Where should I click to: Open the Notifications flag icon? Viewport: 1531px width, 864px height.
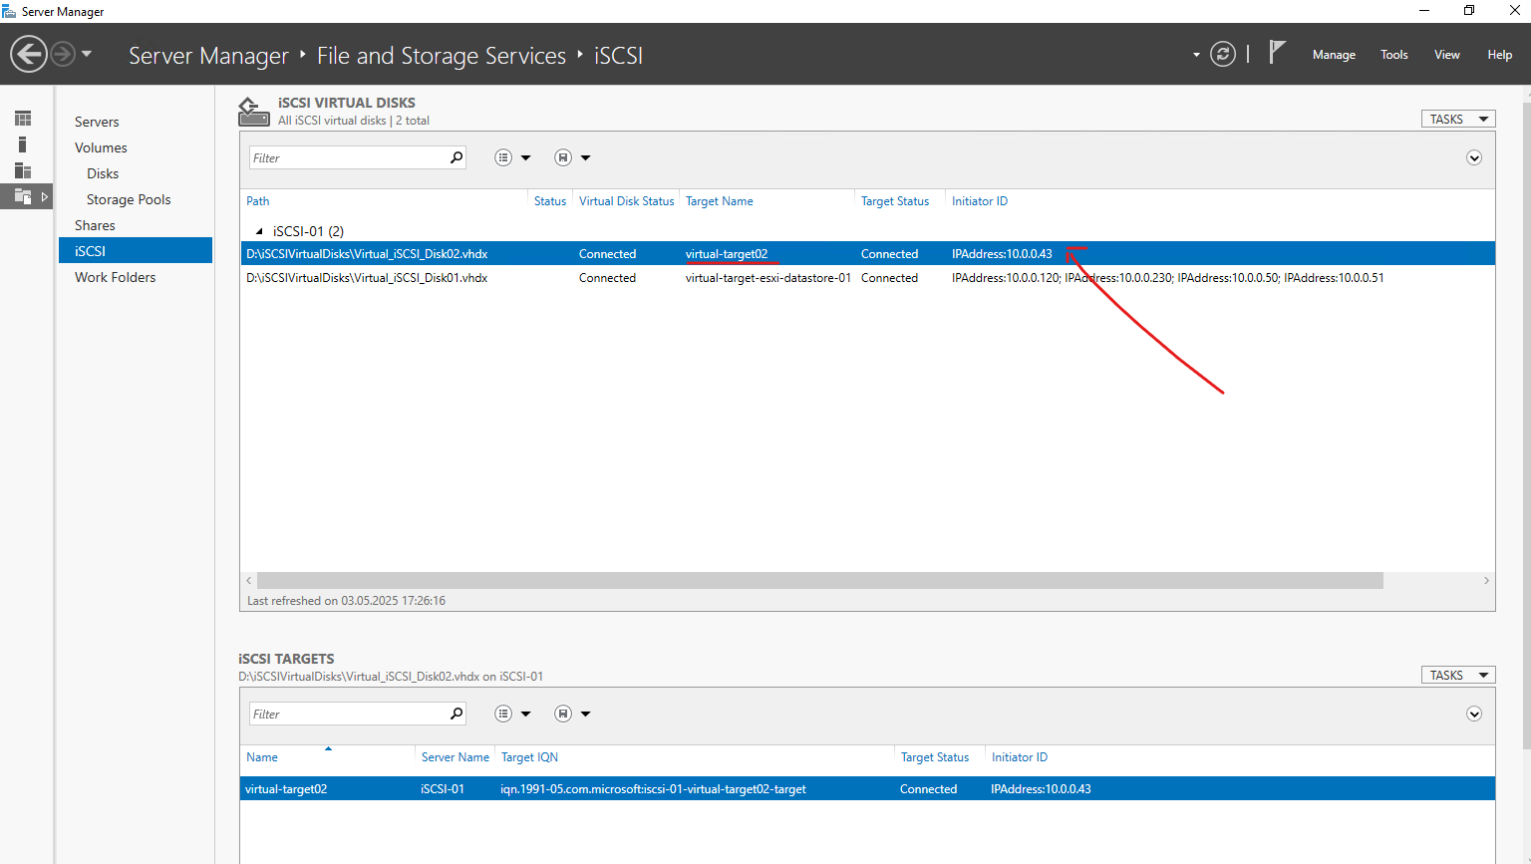1277,52
